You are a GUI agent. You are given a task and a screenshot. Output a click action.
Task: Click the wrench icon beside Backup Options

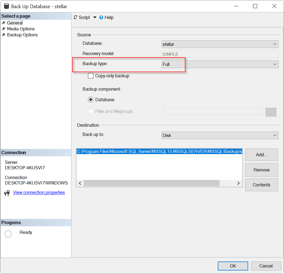click(4, 35)
